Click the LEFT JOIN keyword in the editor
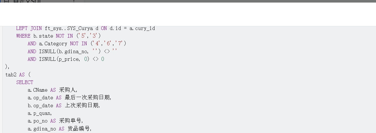The height and width of the screenshot is (133, 376). pos(29,28)
